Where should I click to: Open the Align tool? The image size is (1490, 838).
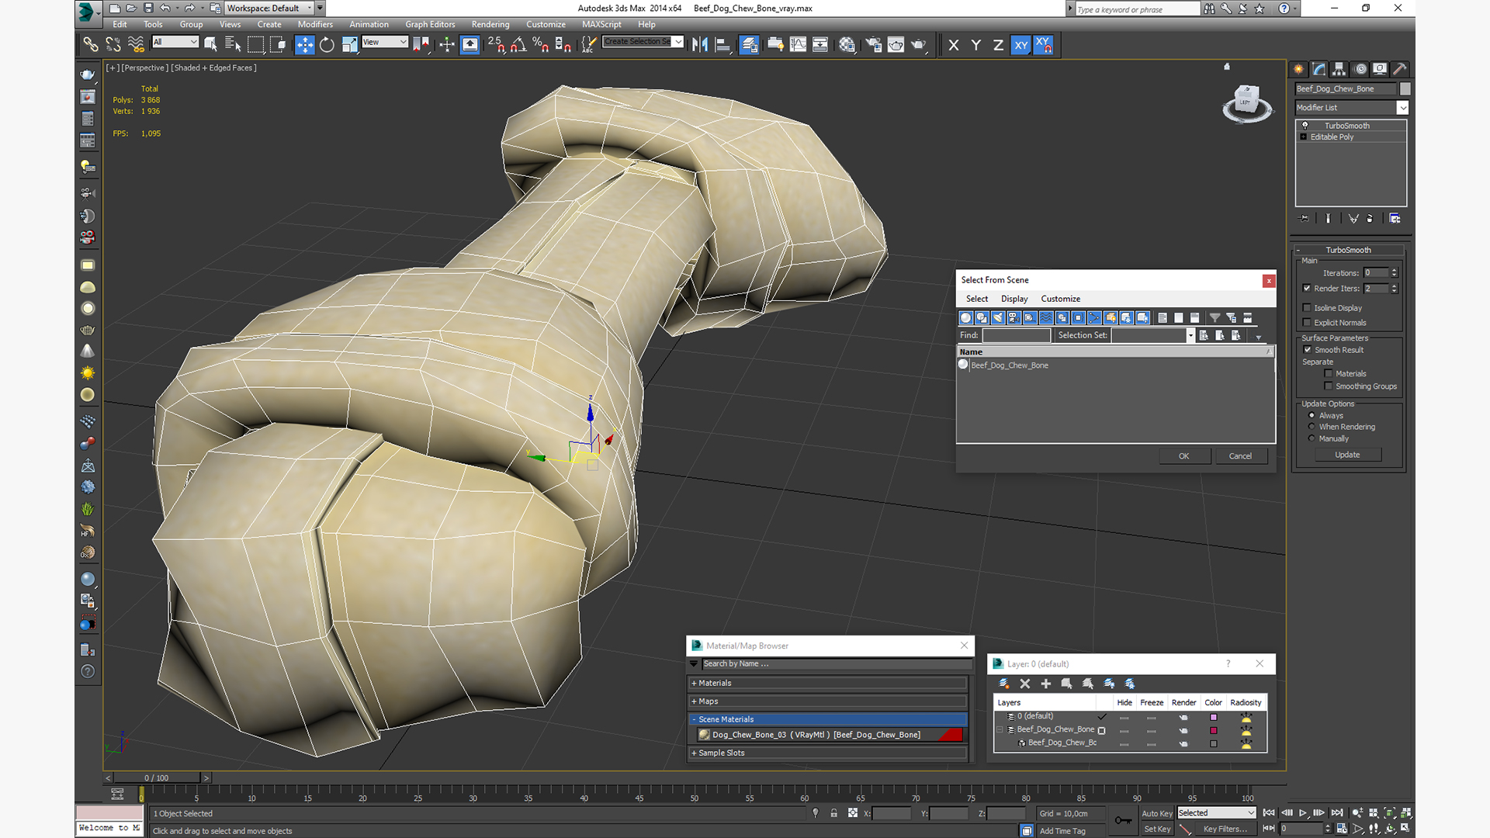[722, 45]
